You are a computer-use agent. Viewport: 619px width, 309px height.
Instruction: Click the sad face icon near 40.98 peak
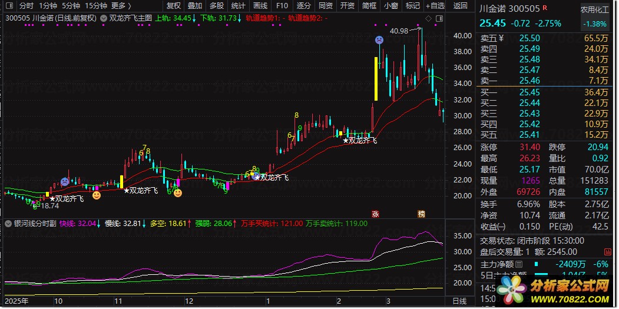379,40
